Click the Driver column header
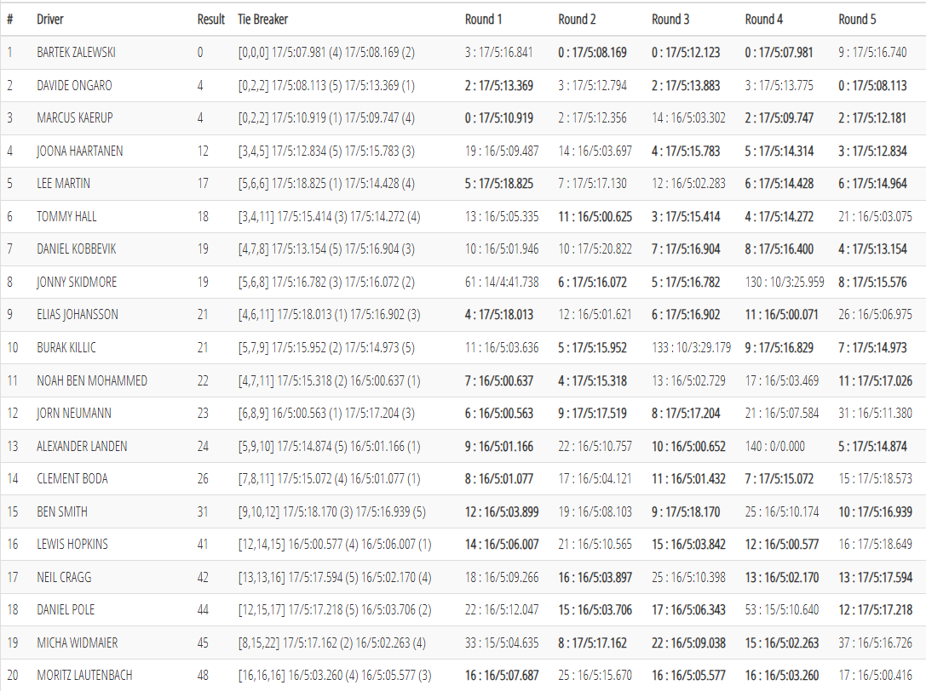The image size is (926, 691). (x=50, y=19)
